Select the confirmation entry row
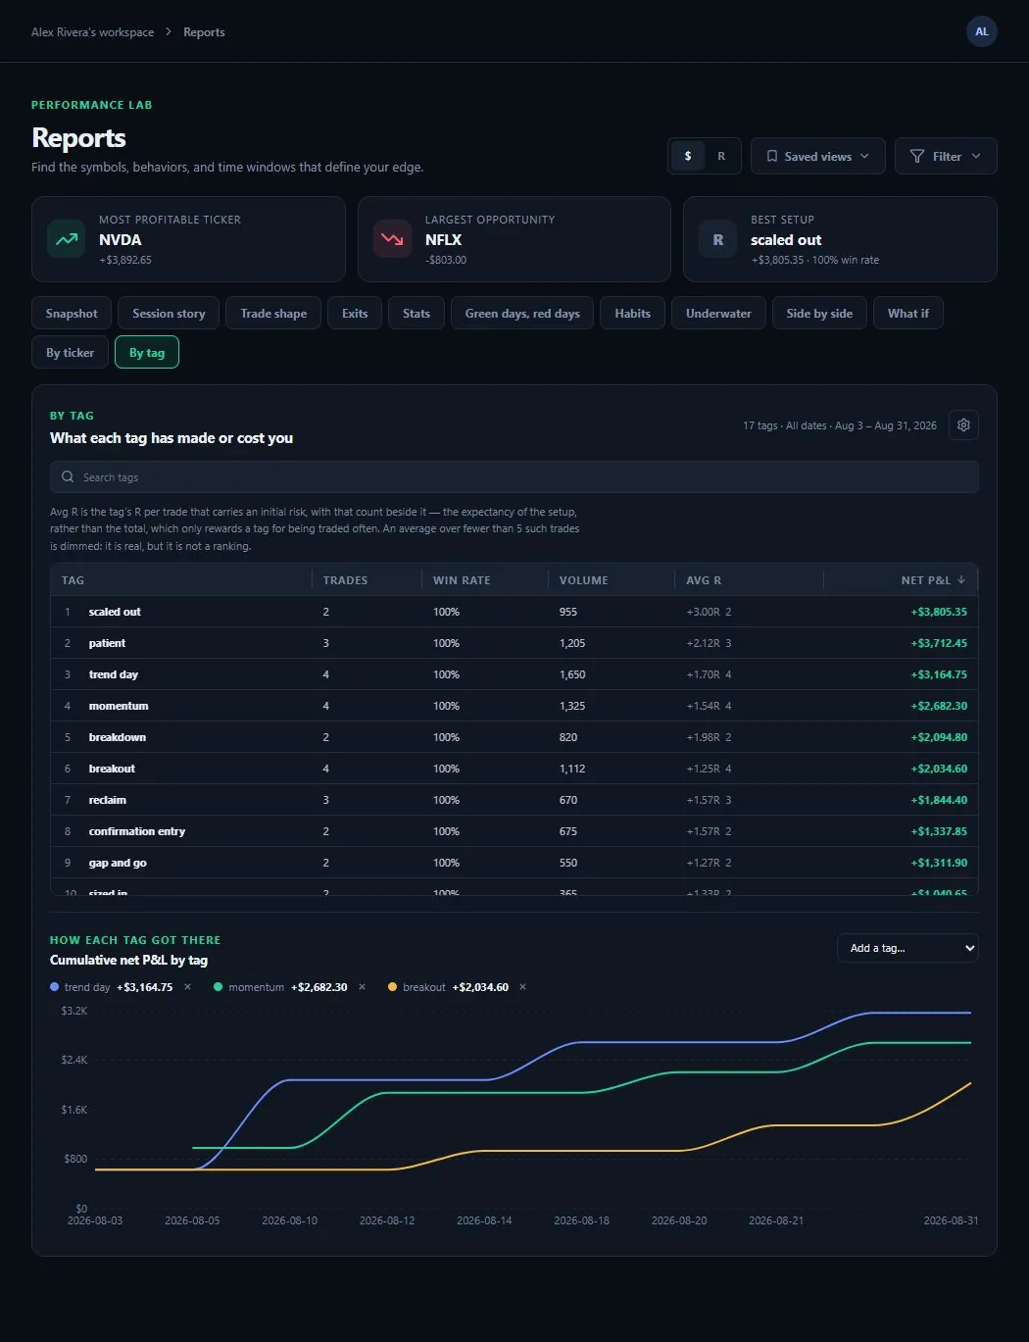This screenshot has width=1029, height=1342. [514, 831]
